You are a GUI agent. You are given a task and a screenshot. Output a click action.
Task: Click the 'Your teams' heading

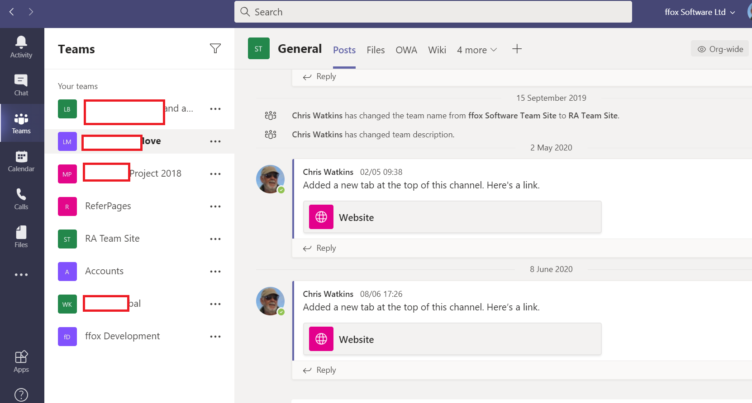click(x=78, y=86)
